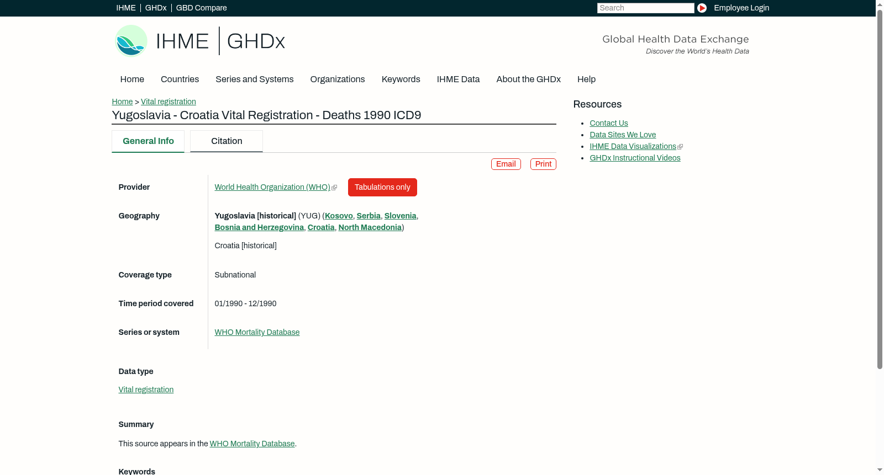884x475 pixels.
Task: Open the Help menu
Action: 587,79
